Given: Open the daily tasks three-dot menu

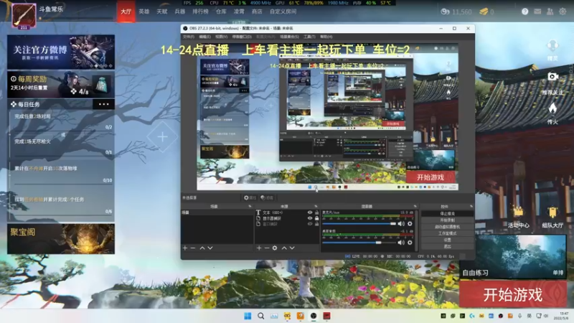Looking at the screenshot, I should 103,104.
